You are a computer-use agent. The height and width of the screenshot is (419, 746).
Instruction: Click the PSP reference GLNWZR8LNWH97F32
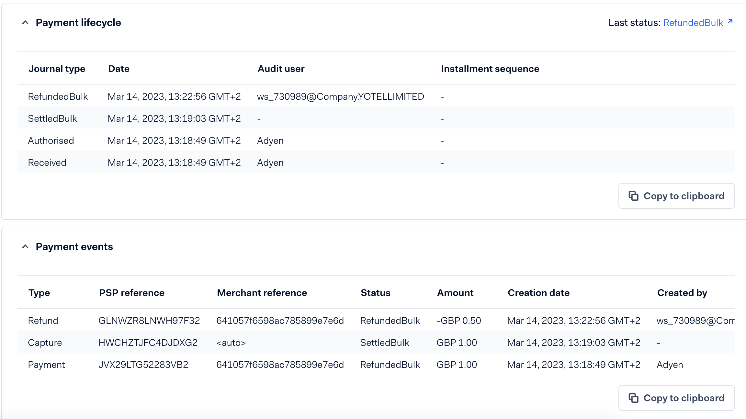click(x=150, y=320)
